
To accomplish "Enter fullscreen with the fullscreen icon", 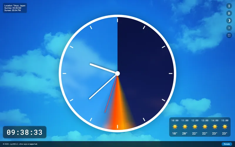I will coord(229,35).
